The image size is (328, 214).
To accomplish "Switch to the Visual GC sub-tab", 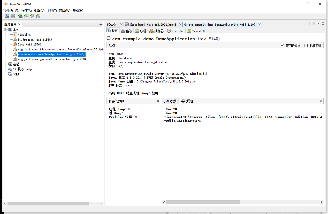I will pyautogui.click(x=197, y=31).
